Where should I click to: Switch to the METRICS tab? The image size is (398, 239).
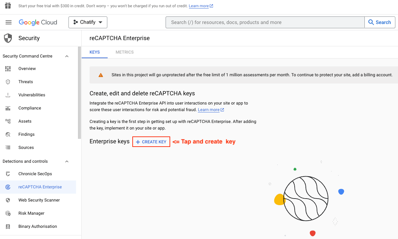pyautogui.click(x=124, y=52)
